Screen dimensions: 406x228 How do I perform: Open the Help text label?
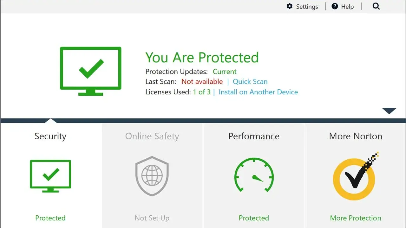click(x=347, y=7)
